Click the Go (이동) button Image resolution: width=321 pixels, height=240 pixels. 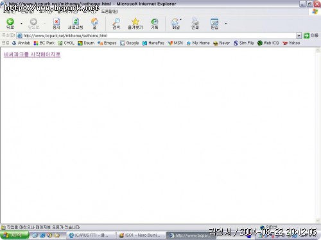(311, 36)
